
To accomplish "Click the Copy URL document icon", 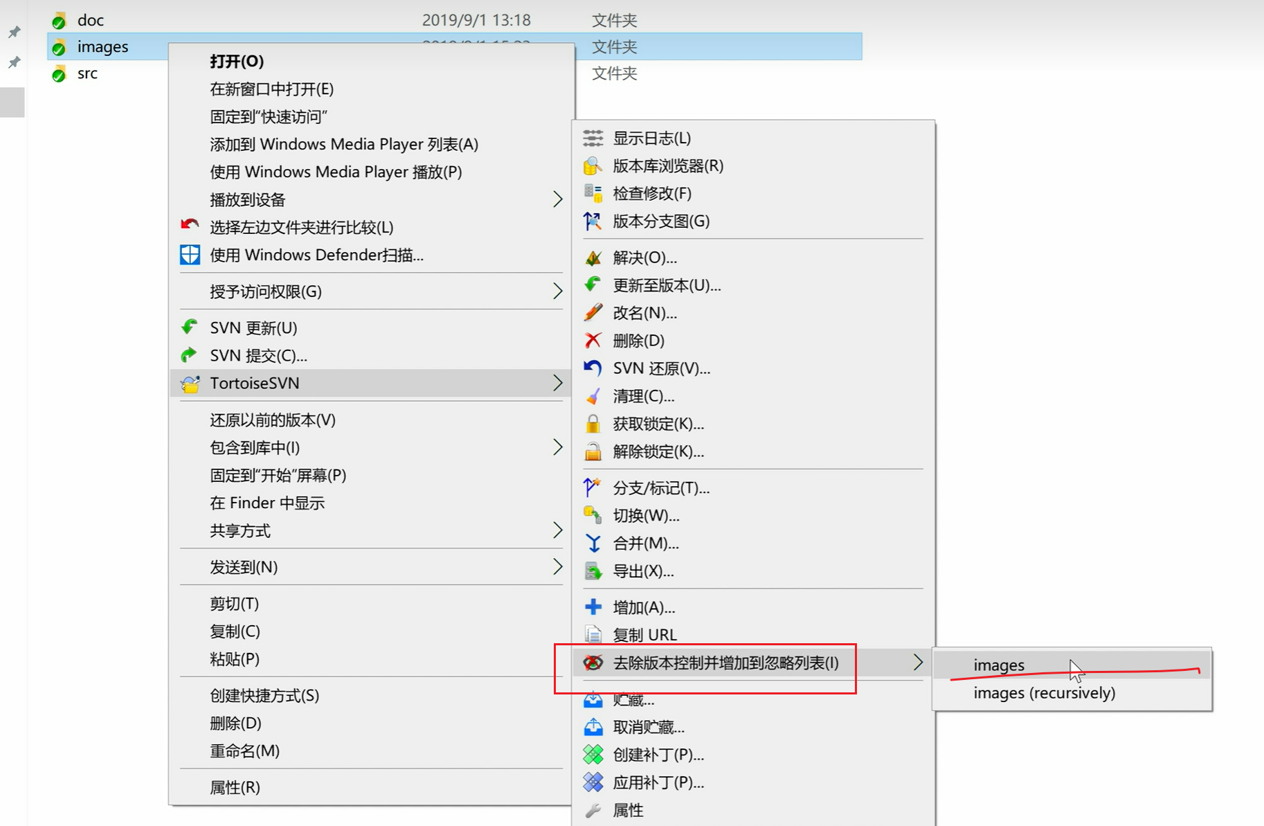I will 593,634.
